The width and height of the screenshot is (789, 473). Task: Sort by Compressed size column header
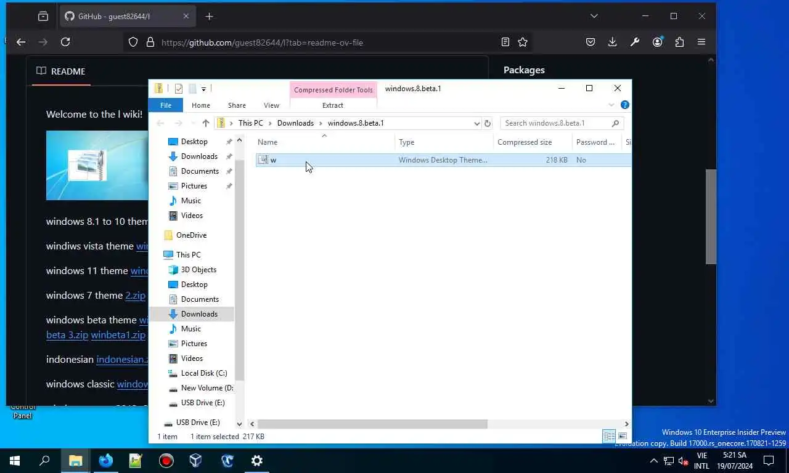point(533,142)
